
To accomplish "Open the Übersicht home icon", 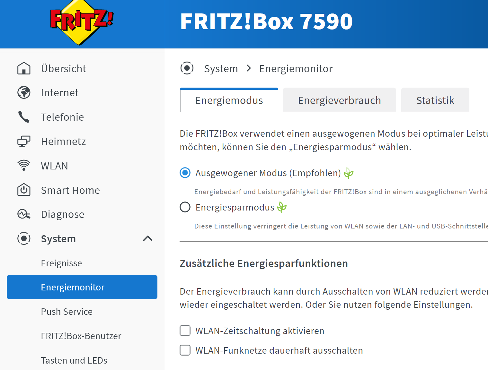I will [24, 68].
